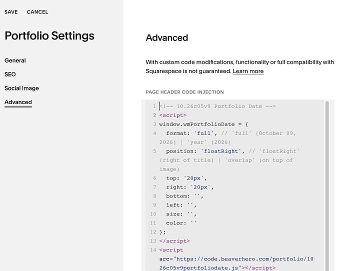Click the opening <script> tag on line 2
350x271 pixels.
[173, 115]
